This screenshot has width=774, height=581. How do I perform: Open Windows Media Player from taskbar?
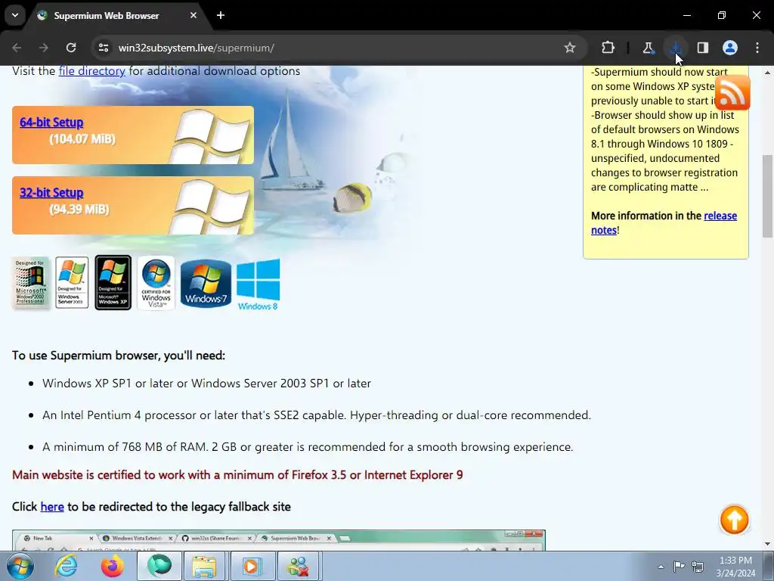click(x=251, y=566)
